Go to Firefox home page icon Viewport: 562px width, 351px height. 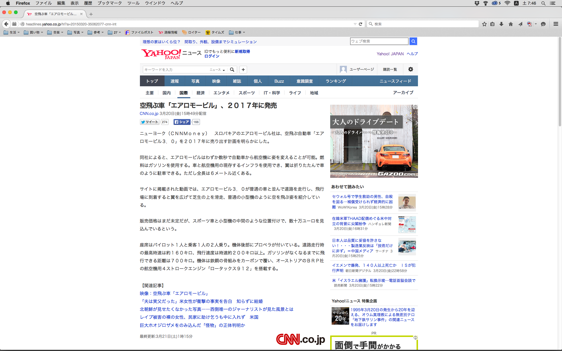[x=511, y=24]
